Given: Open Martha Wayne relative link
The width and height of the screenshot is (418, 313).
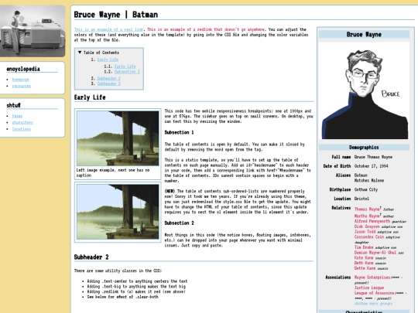Looking at the screenshot, I should point(367,216).
